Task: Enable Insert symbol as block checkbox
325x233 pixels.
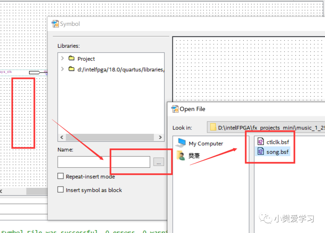Action: [x=60, y=189]
